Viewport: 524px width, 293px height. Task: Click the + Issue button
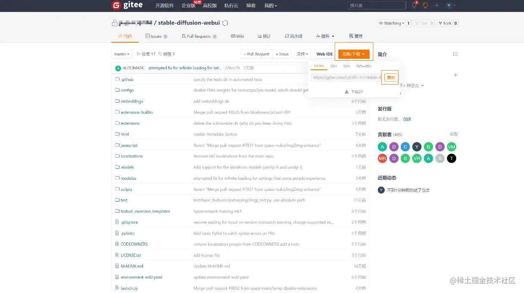(282, 54)
